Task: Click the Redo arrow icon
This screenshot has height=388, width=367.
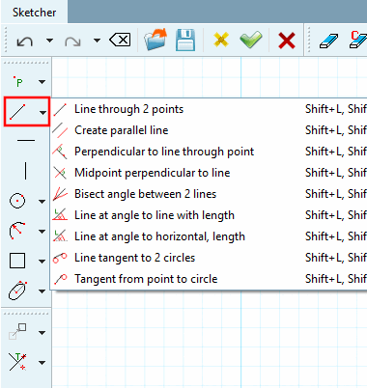Action: [x=72, y=41]
